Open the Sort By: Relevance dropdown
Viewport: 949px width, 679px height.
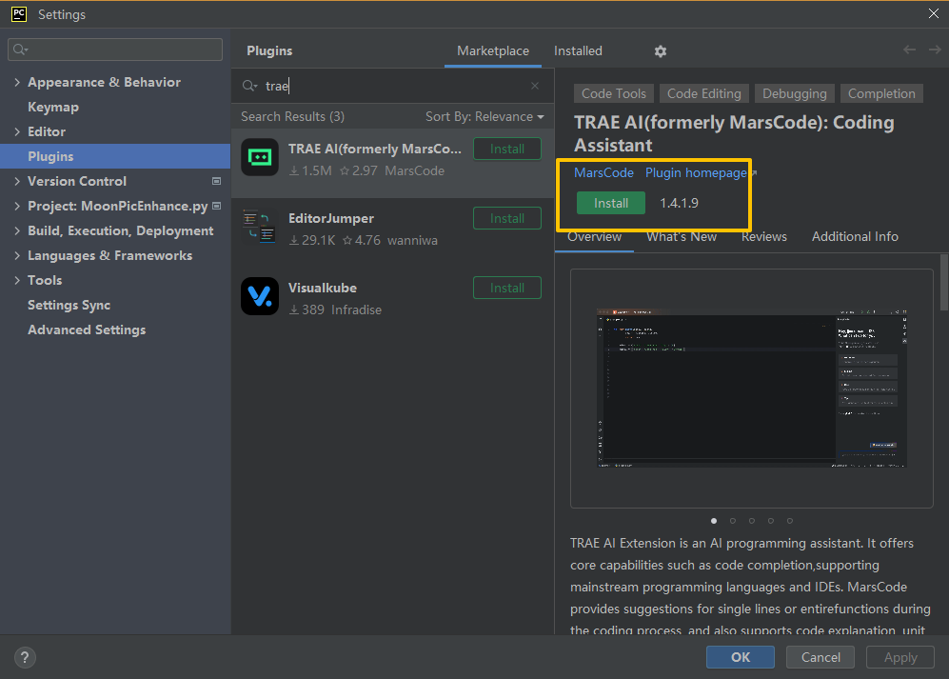(x=484, y=116)
